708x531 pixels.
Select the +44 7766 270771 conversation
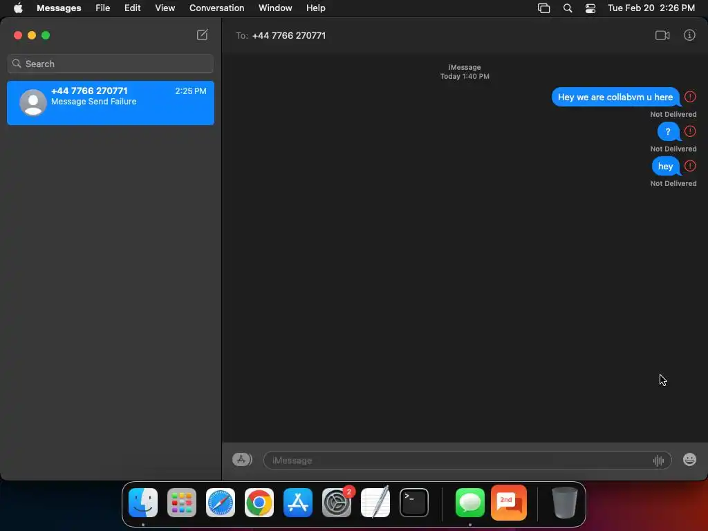point(110,103)
